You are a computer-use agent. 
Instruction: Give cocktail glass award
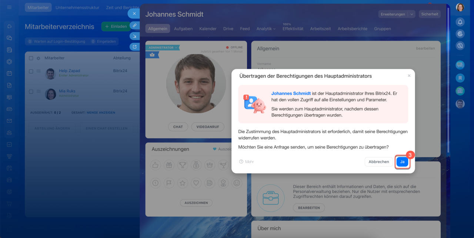click(223, 165)
